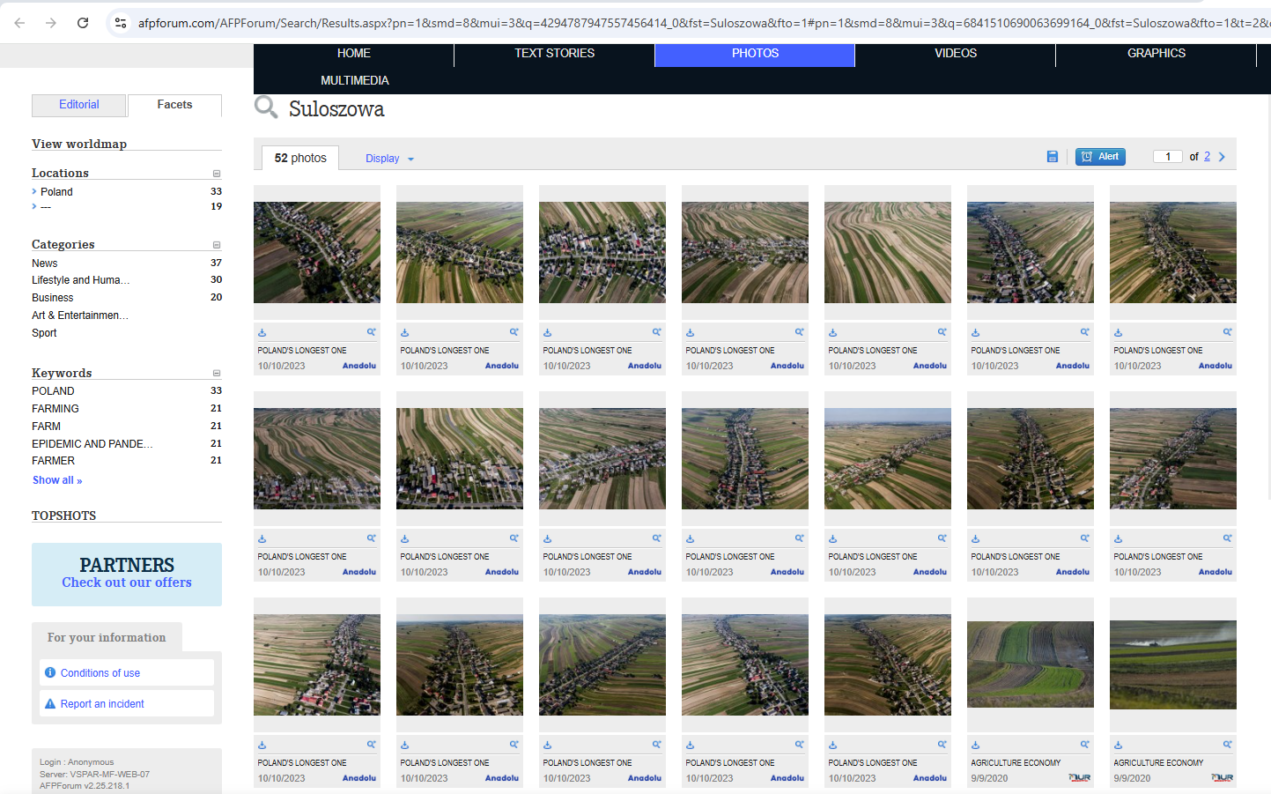The image size is (1271, 794).
Task: Expand the Poland location entry
Action: [x=34, y=191]
